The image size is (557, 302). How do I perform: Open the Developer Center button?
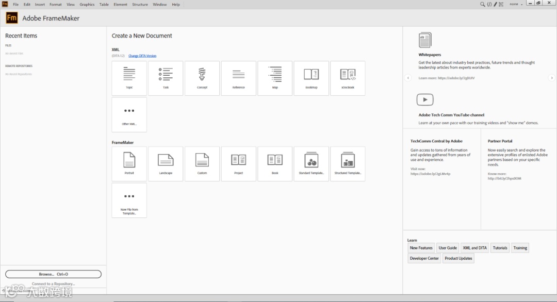click(424, 258)
